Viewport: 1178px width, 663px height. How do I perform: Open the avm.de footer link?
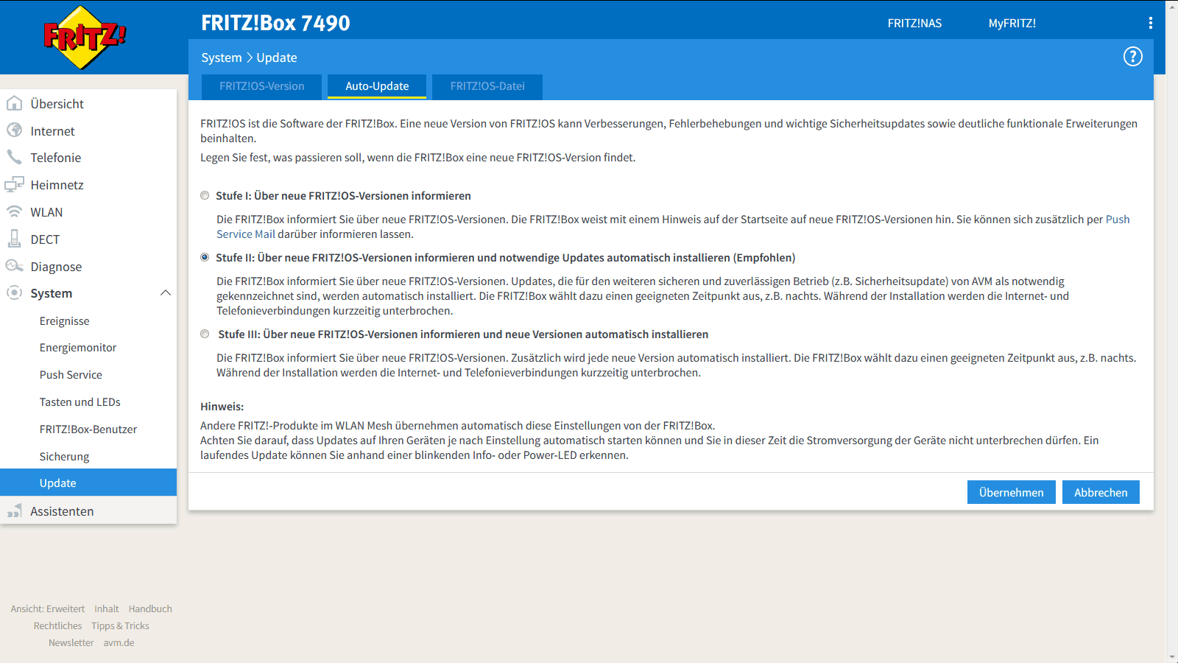(x=119, y=642)
